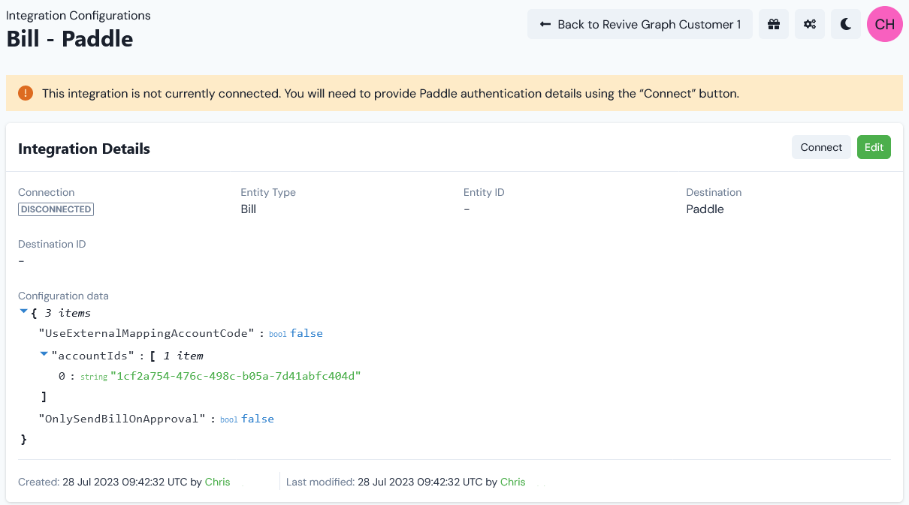Screen dimensions: 909x505
Task: Click the Chris link after Created
Action: (x=218, y=482)
